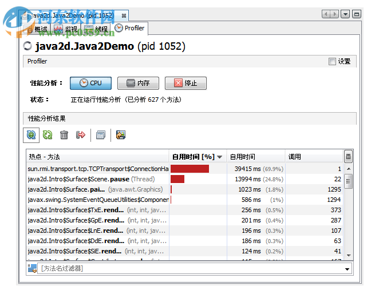Select the java2d.Intro$Surface$GpE.rend... row
This screenshot has width=375, height=286.
[185, 220]
